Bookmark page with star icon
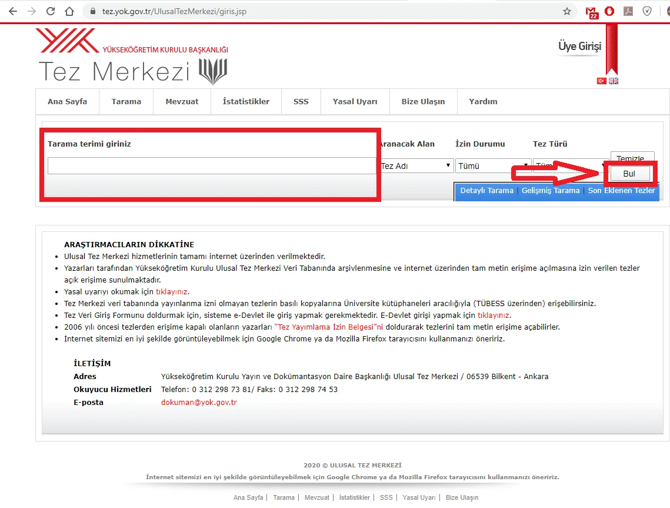This screenshot has height=508, width=670. [567, 12]
